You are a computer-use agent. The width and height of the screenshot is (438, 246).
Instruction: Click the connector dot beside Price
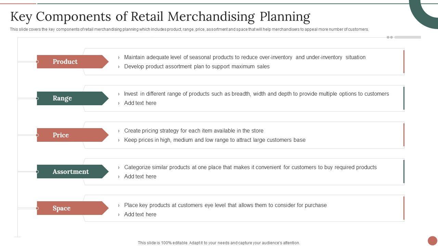coord(37,135)
